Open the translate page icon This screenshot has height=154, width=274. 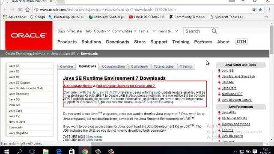(254, 9)
